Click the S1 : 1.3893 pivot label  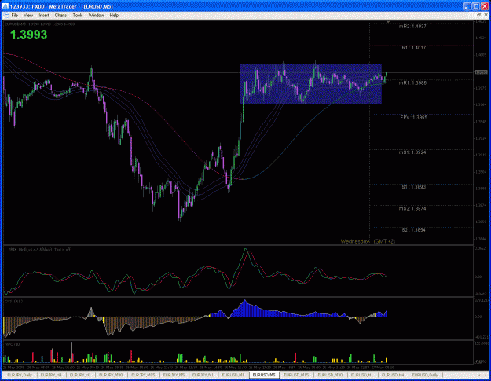coord(414,187)
